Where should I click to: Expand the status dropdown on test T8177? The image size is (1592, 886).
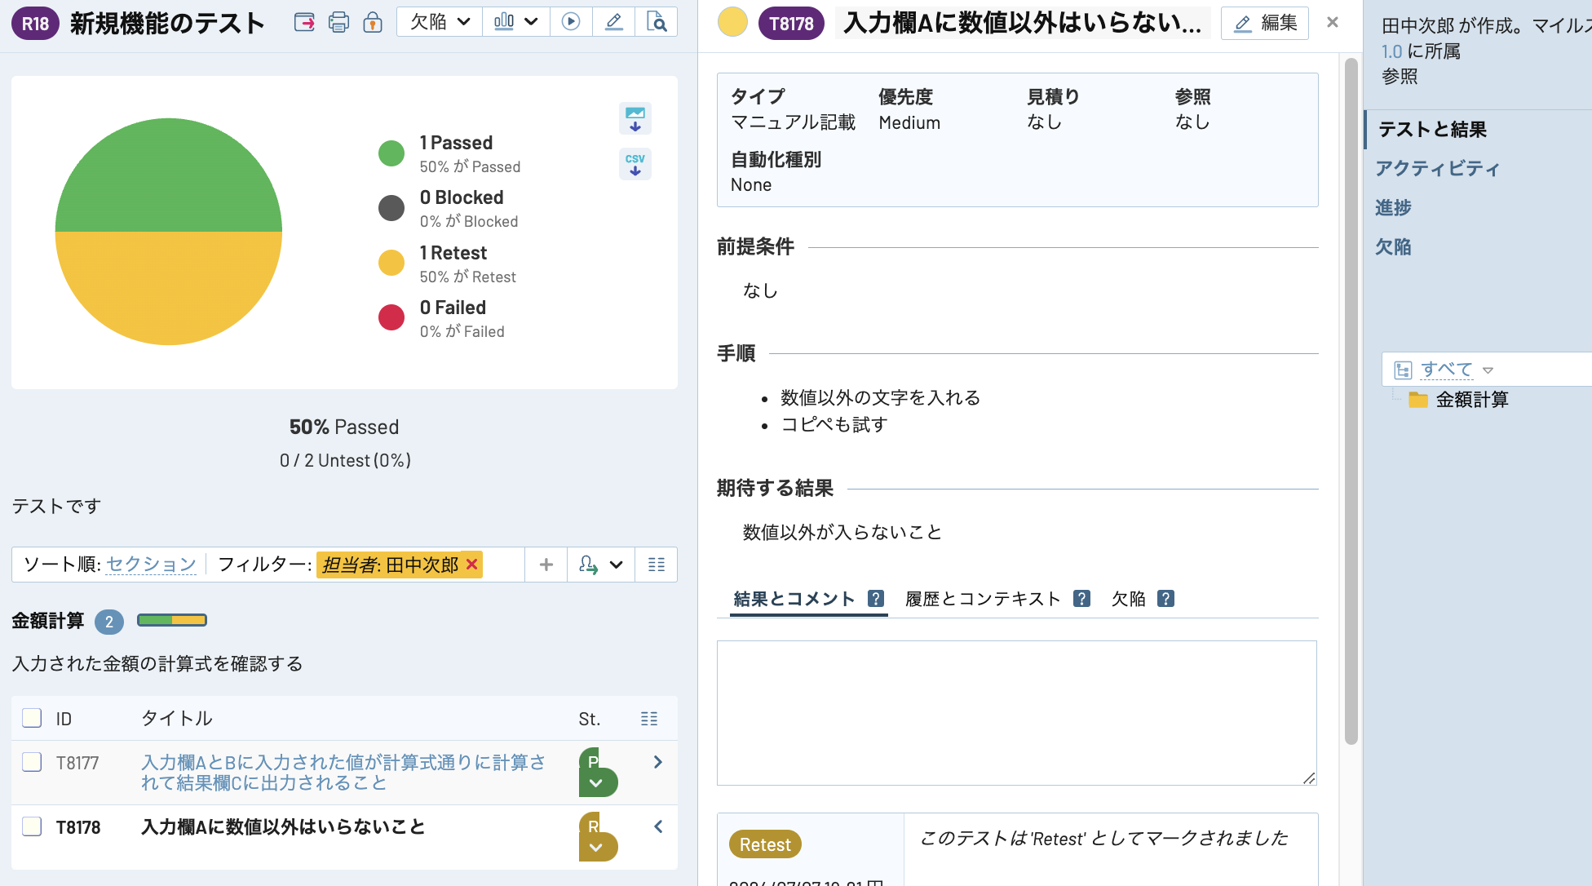click(x=599, y=780)
